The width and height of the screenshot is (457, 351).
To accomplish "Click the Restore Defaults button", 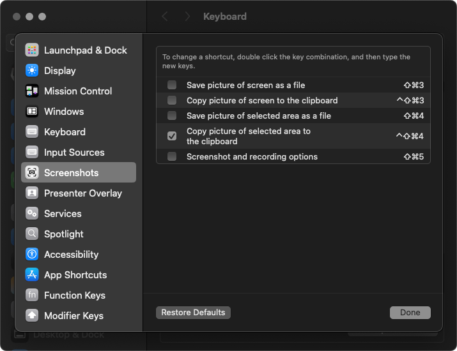I will [193, 313].
